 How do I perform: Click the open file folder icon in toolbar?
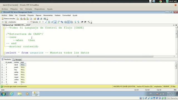click(35, 19)
